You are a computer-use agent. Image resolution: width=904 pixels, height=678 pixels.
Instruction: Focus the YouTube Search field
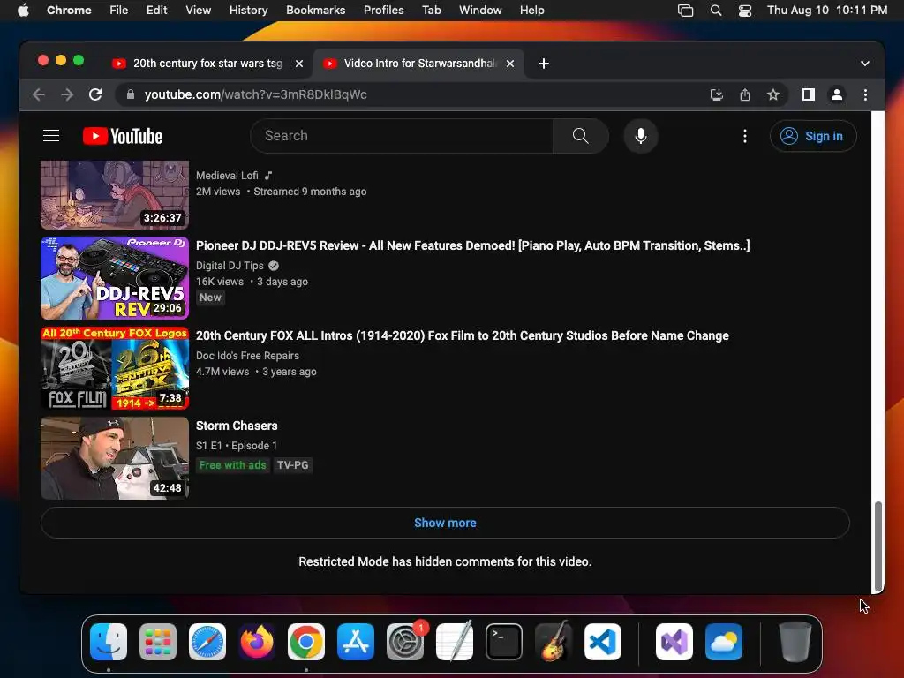tap(402, 136)
